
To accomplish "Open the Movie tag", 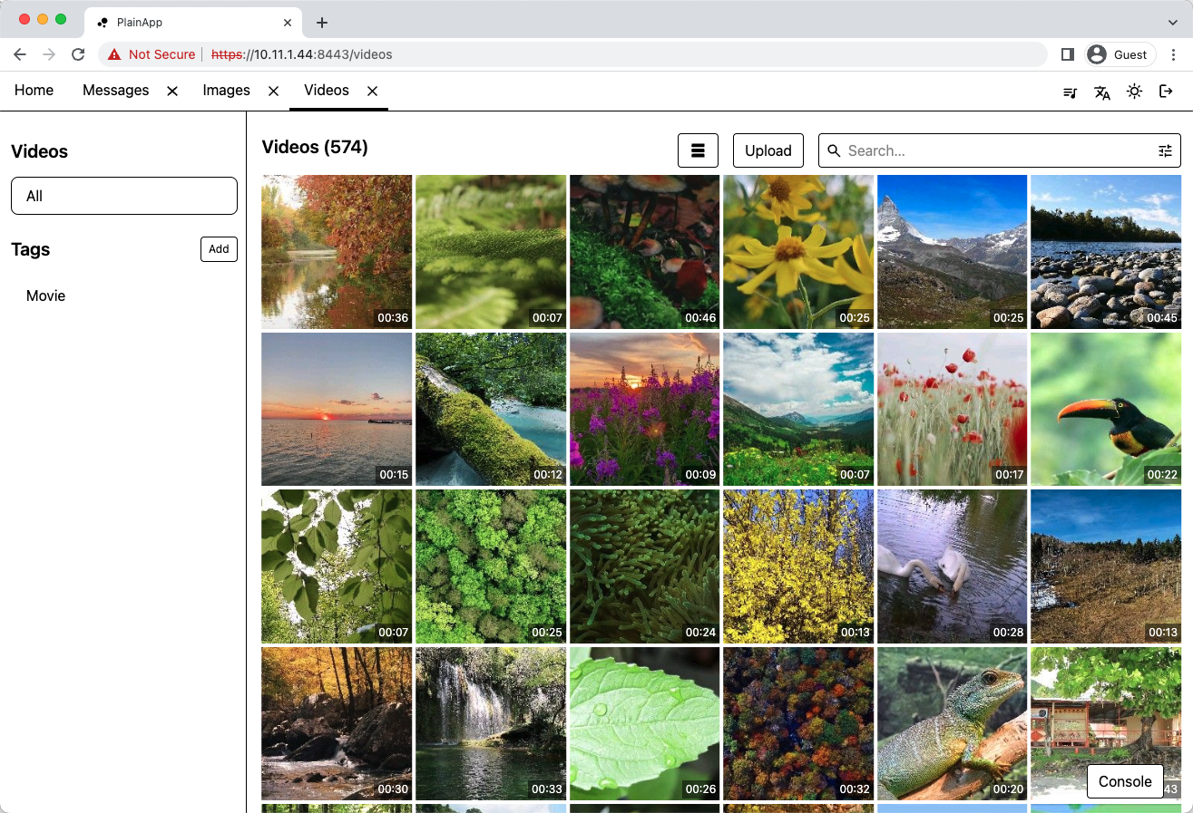I will click(46, 296).
